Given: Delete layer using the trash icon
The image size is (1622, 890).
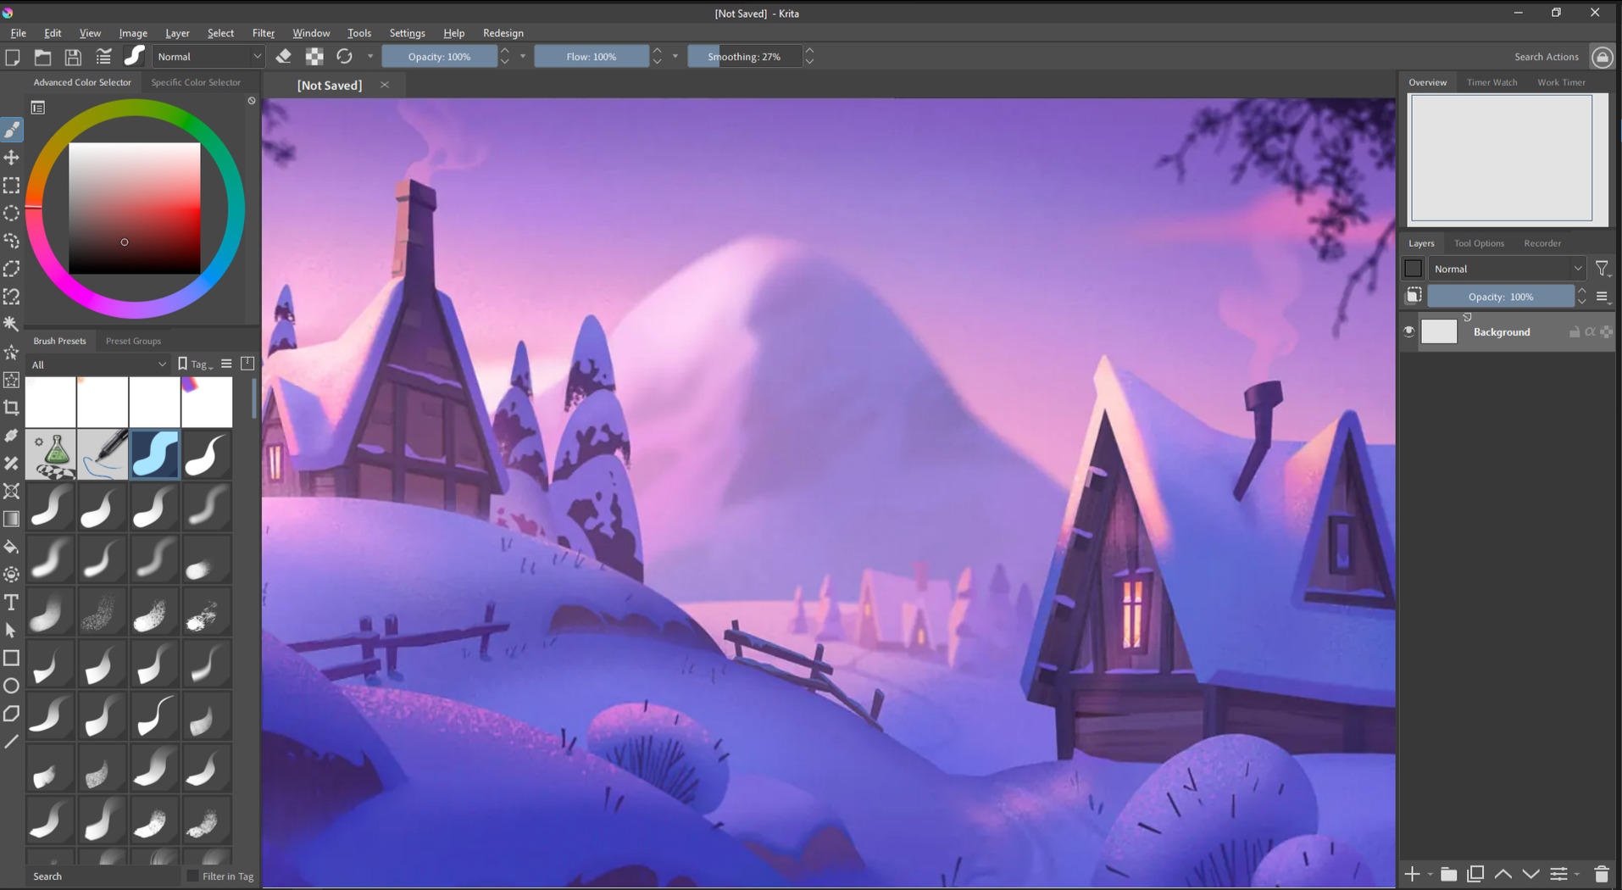Looking at the screenshot, I should click(1601, 874).
